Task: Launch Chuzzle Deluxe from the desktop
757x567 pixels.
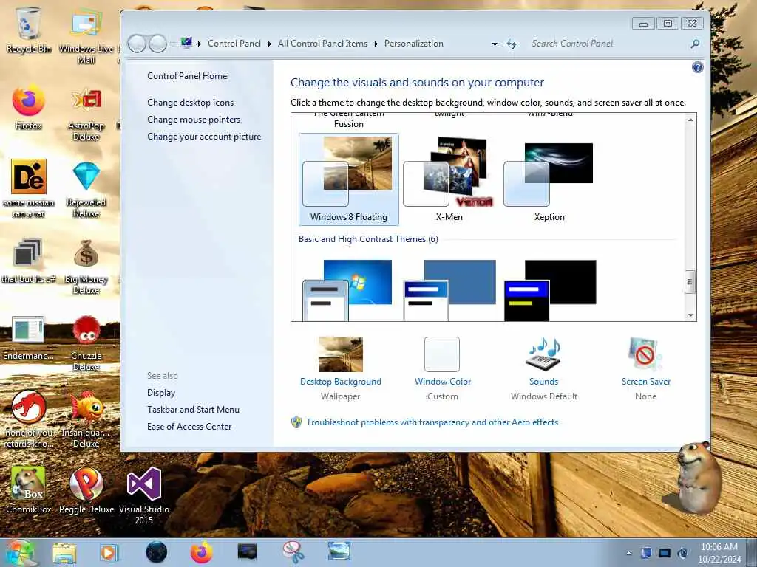Action: click(86, 343)
